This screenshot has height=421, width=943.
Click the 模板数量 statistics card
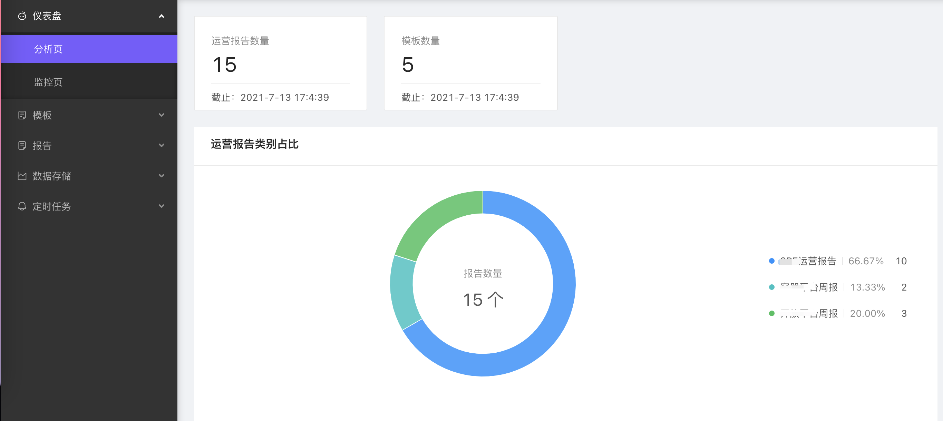(470, 63)
